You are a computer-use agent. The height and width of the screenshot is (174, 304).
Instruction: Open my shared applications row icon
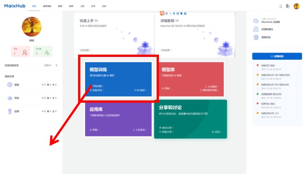[x=10, y=111]
